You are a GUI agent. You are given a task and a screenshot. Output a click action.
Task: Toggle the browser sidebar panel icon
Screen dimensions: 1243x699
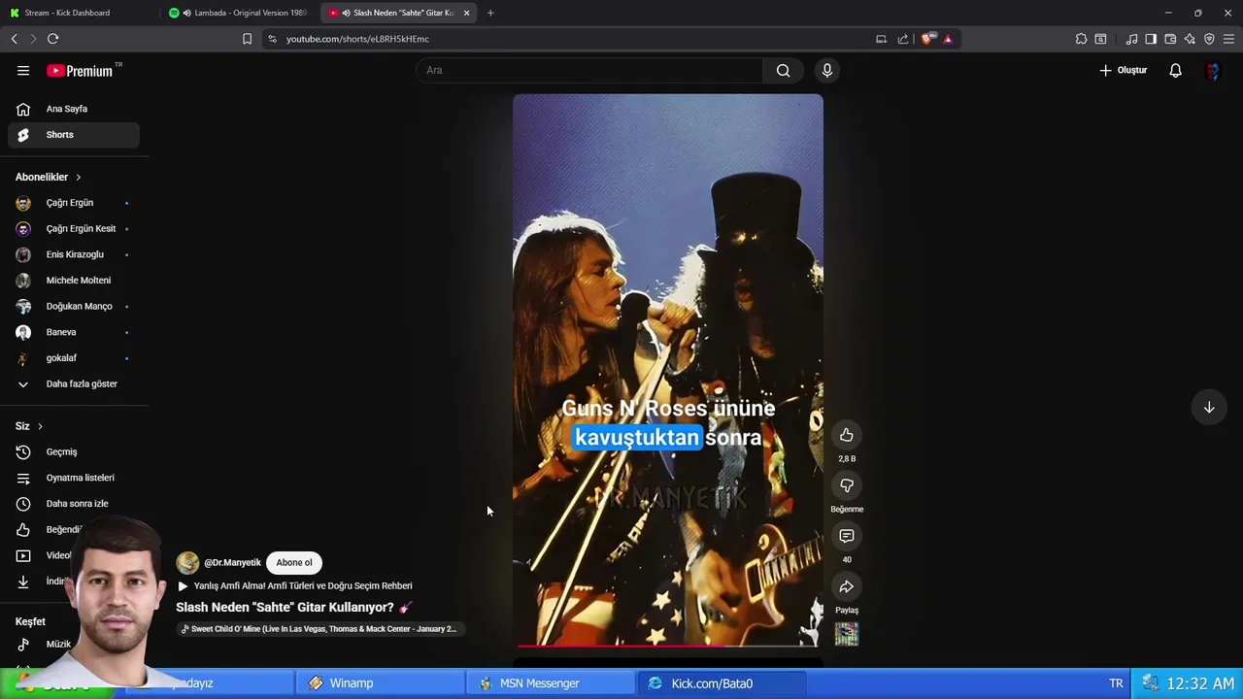tap(1151, 39)
